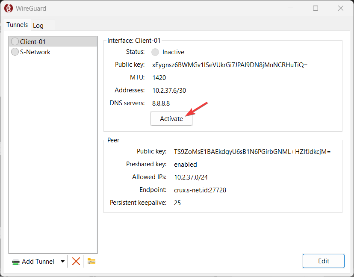Click the interface public key value
This screenshot has width=354, height=277.
point(230,65)
